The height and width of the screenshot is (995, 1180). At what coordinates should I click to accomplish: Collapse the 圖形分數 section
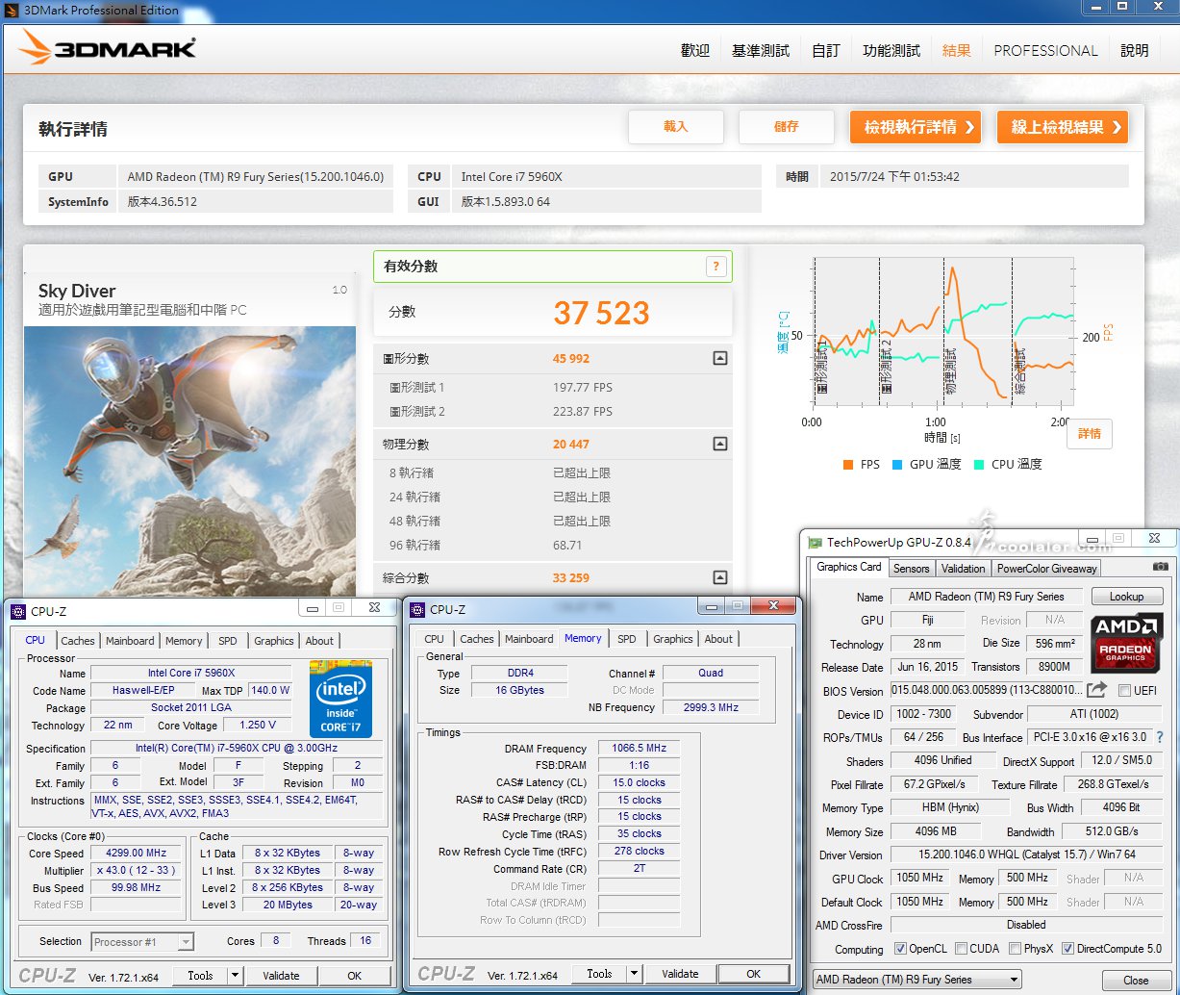(719, 358)
